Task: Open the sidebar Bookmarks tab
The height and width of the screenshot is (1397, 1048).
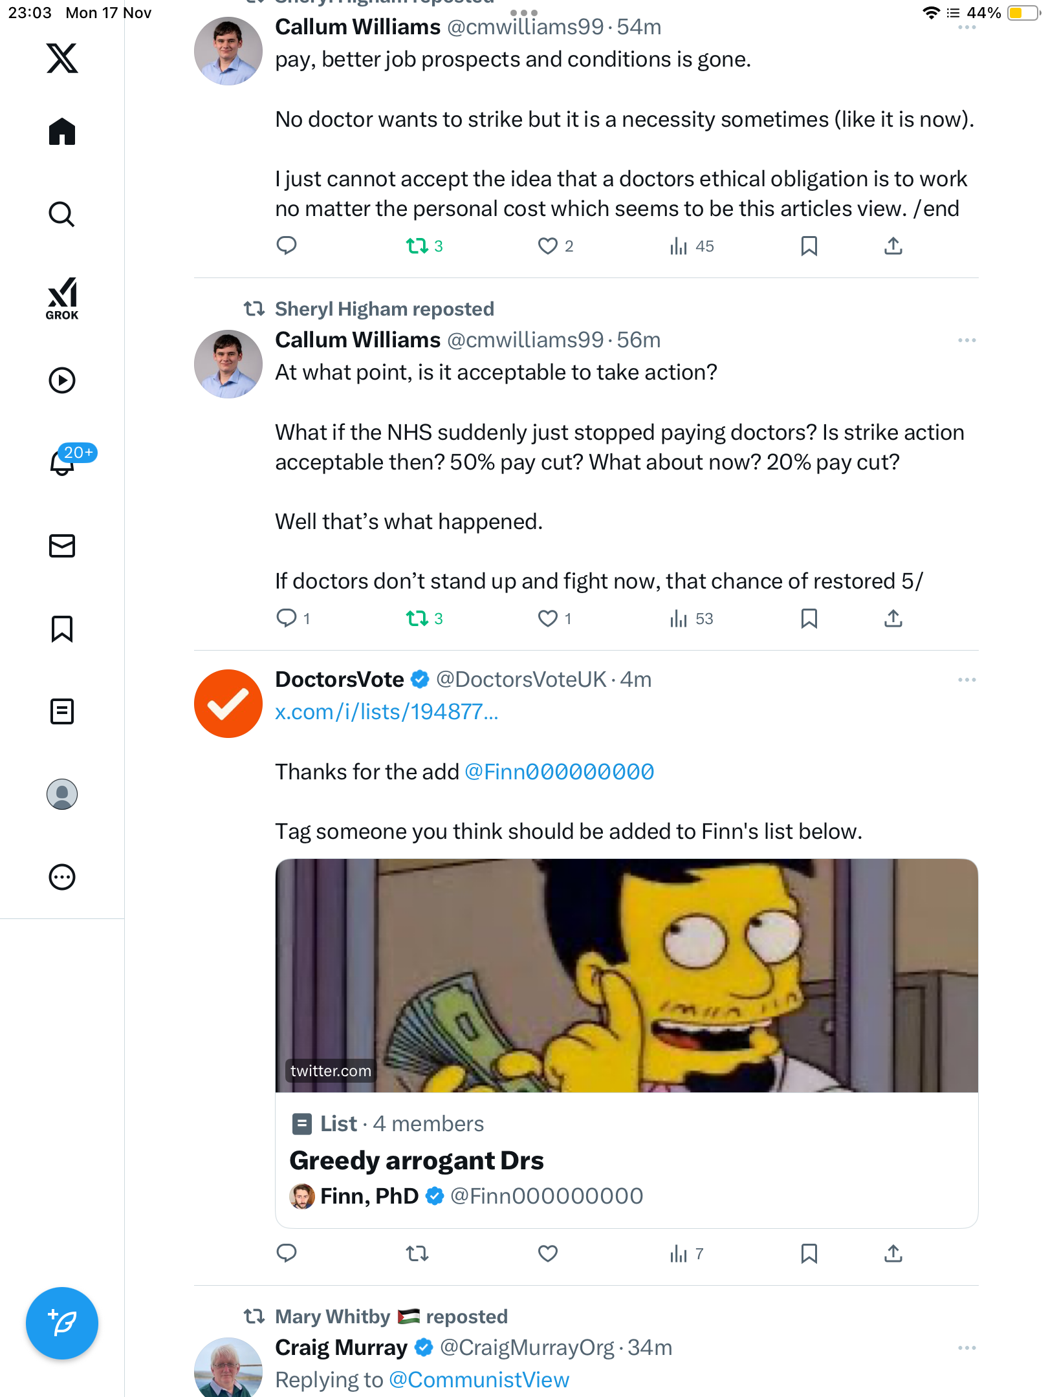Action: (62, 629)
